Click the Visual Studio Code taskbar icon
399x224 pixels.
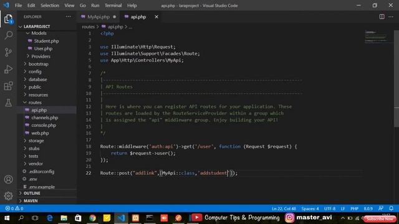point(121,218)
